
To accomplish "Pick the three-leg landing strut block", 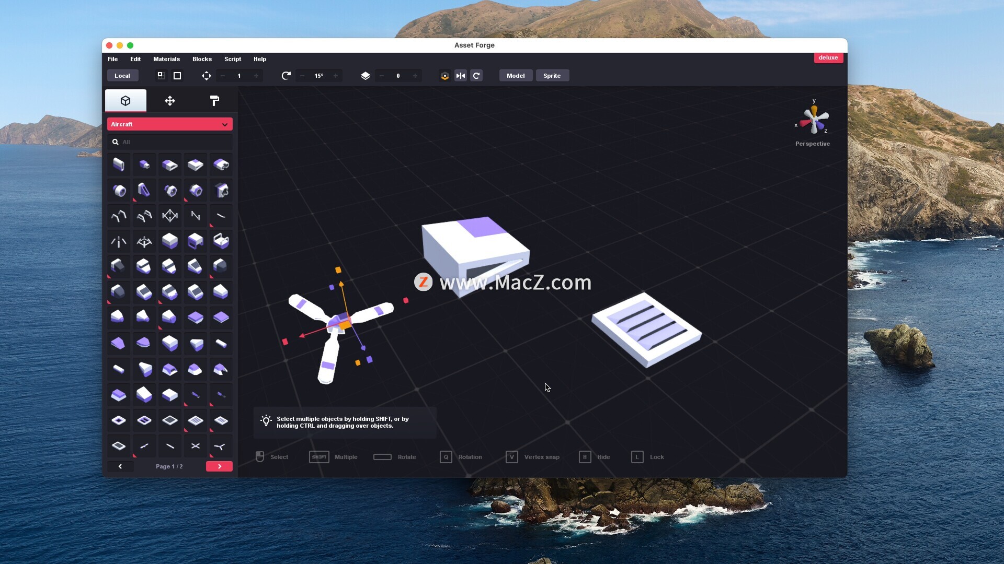I will coord(119,241).
